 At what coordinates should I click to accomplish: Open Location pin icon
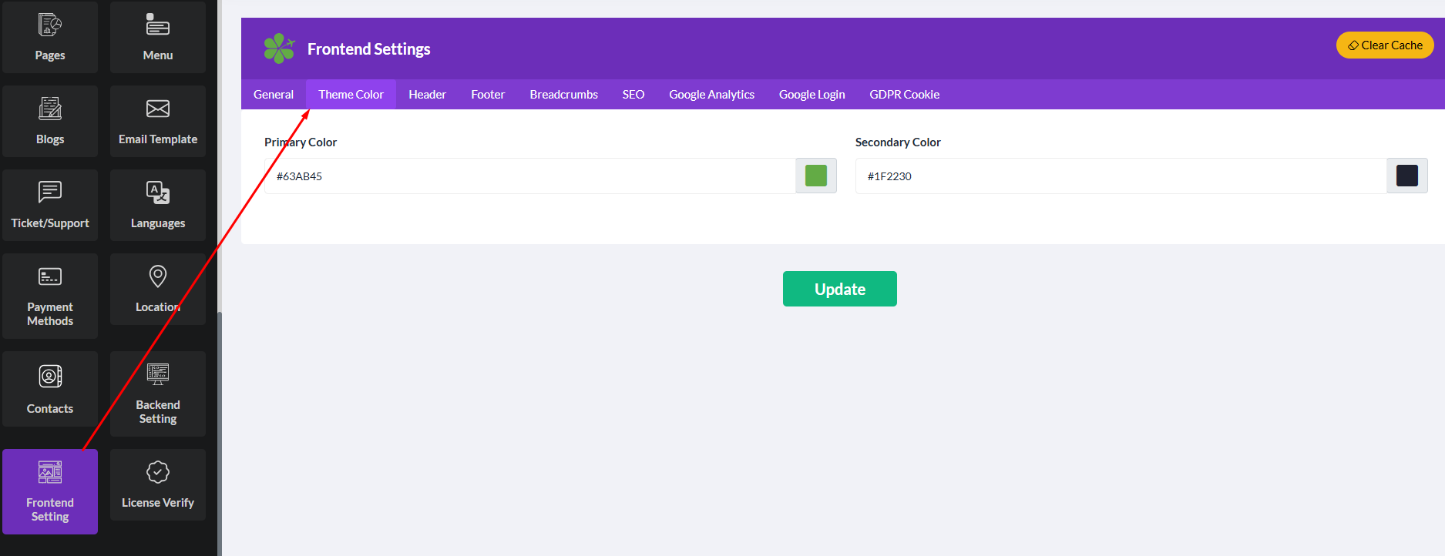pos(158,276)
